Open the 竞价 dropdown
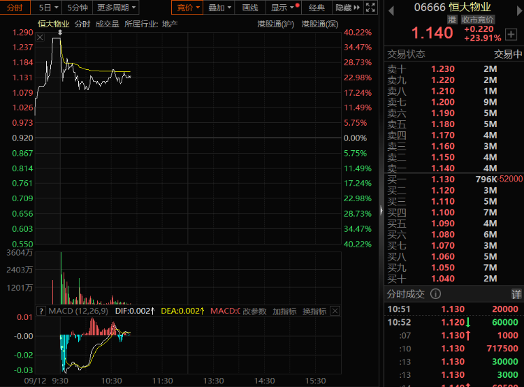The image size is (524, 387). 187,8
